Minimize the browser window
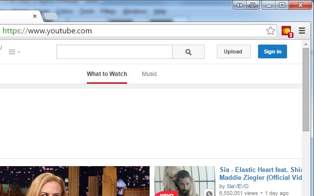This screenshot has width=314, height=196. point(269,5)
